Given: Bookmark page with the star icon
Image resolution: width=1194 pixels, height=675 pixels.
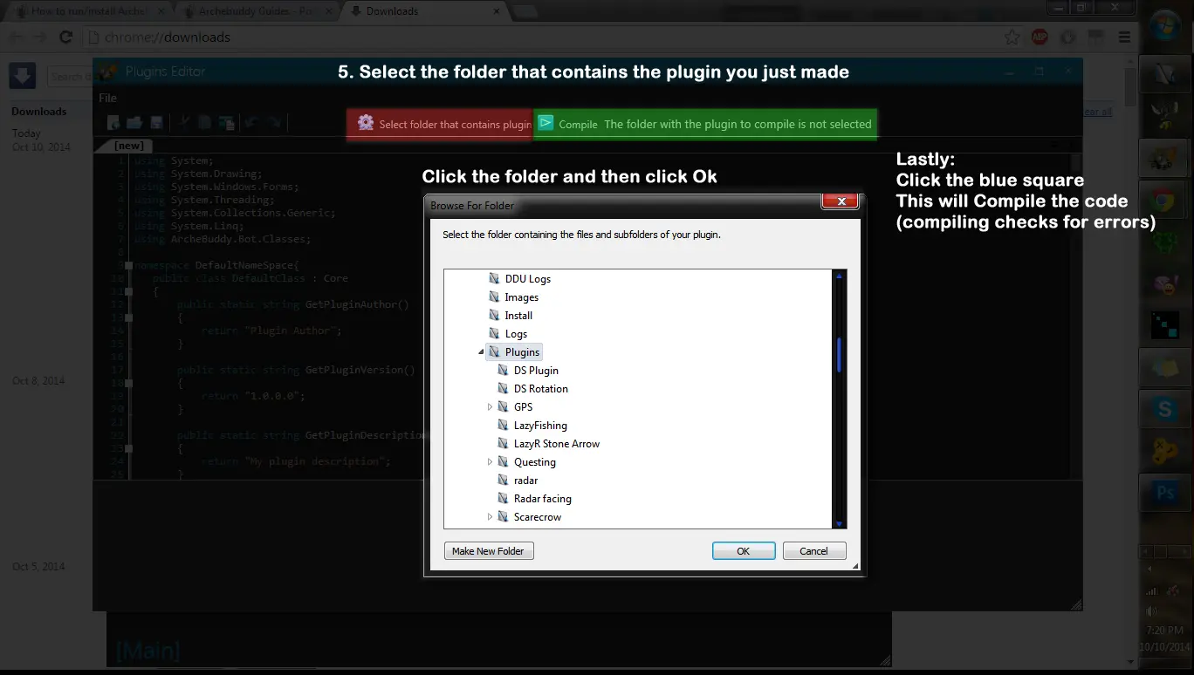Looking at the screenshot, I should (x=1012, y=37).
